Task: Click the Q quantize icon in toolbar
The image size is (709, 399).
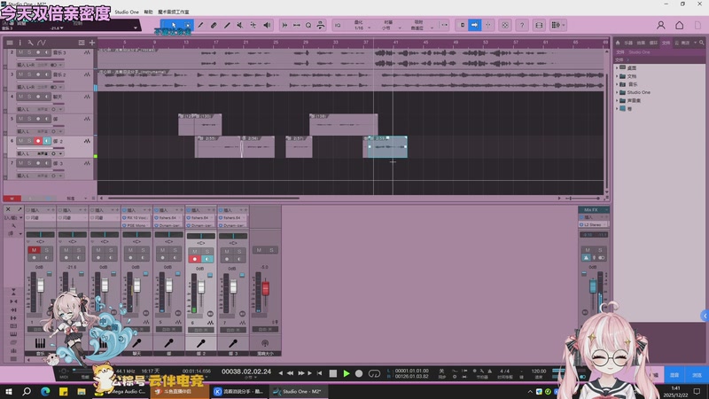Action: coord(308,26)
